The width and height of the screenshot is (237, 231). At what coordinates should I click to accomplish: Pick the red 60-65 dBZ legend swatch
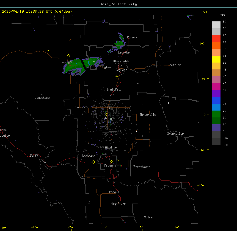[x=216, y=39]
